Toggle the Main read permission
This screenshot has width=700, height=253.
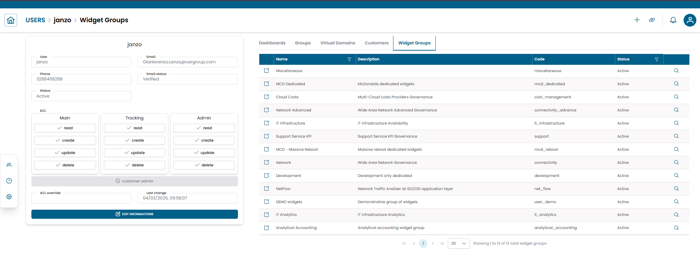[65, 128]
